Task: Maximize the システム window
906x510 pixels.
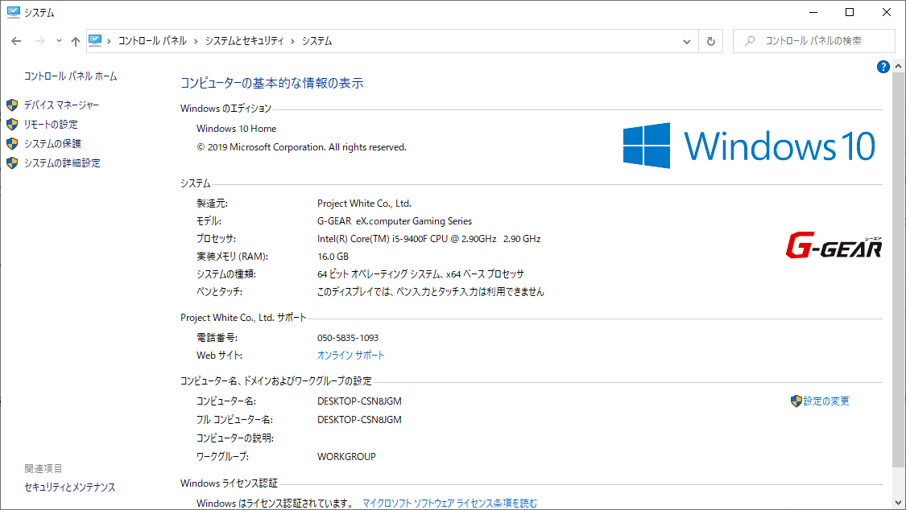Action: (x=850, y=12)
